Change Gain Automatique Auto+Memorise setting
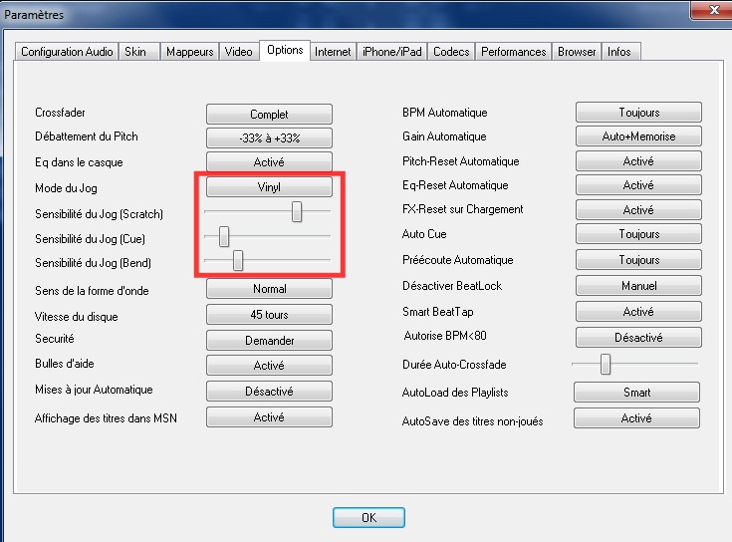 pyautogui.click(x=638, y=136)
